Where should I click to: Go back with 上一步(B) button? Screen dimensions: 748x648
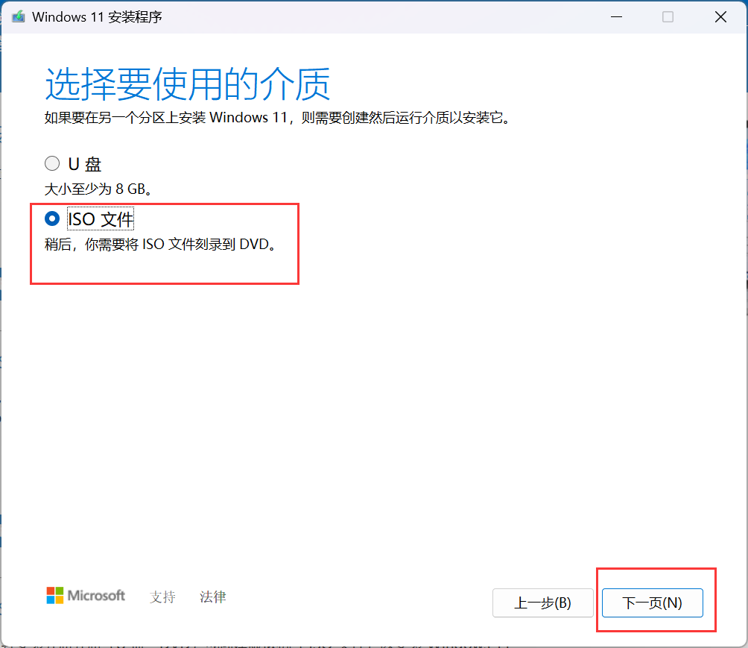(x=543, y=603)
